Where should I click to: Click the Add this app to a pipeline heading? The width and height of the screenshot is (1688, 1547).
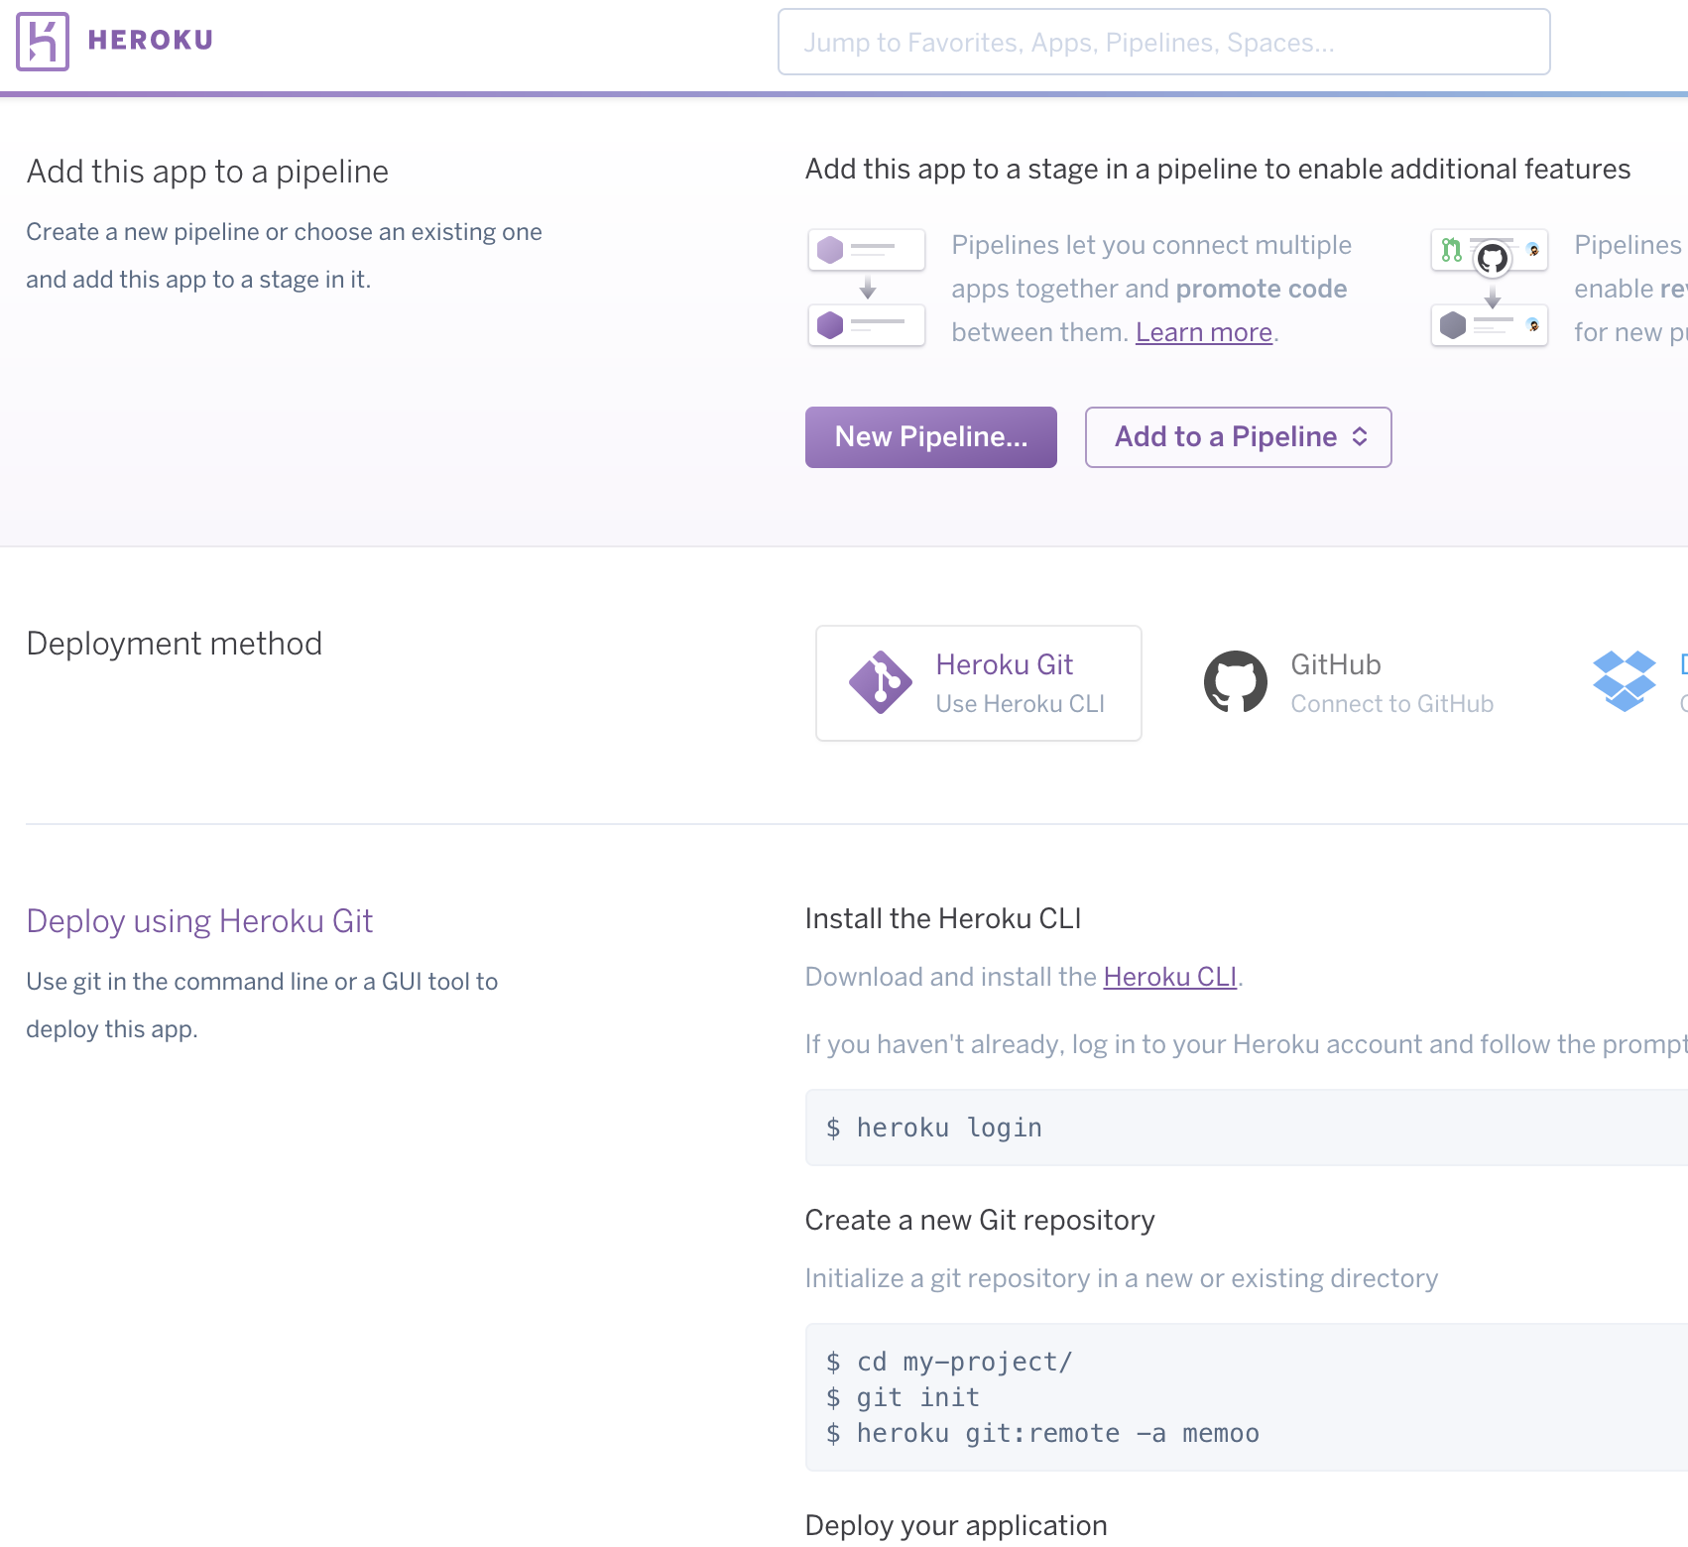pos(207,172)
